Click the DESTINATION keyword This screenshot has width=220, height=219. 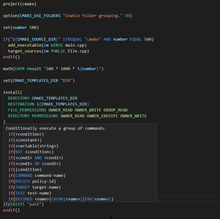click(x=21, y=104)
